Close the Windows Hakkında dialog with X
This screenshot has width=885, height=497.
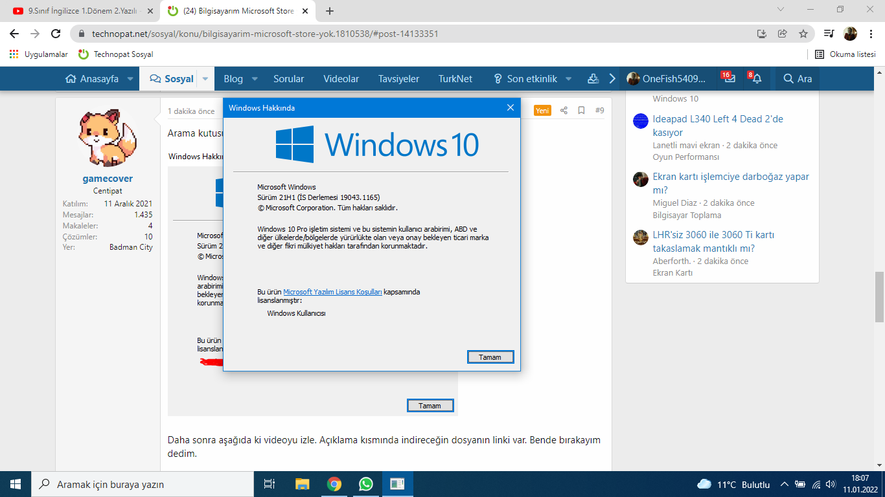[x=511, y=107]
